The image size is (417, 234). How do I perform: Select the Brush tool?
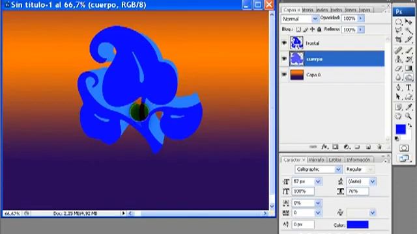409,51
